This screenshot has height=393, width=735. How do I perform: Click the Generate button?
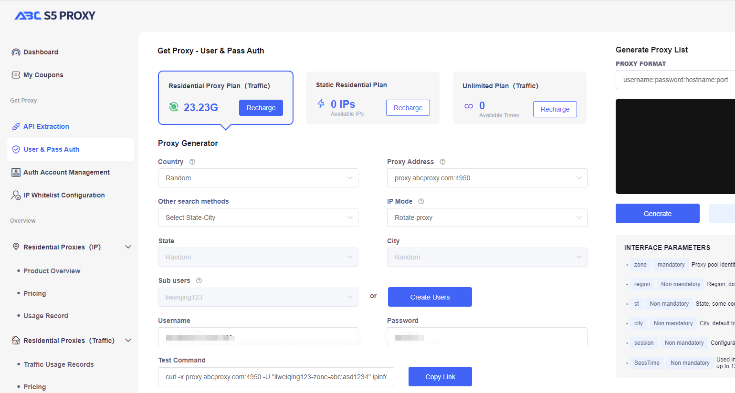[x=658, y=214]
